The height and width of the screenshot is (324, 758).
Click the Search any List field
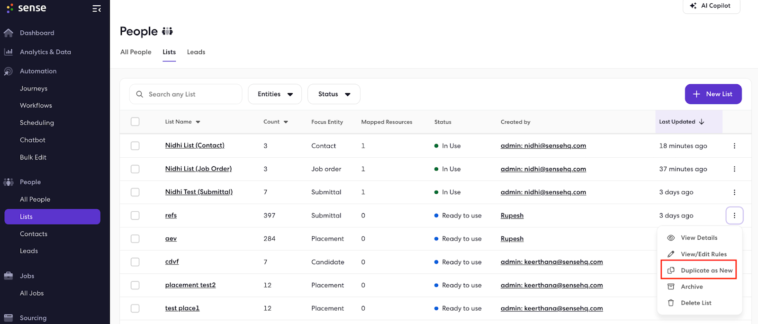pyautogui.click(x=186, y=94)
